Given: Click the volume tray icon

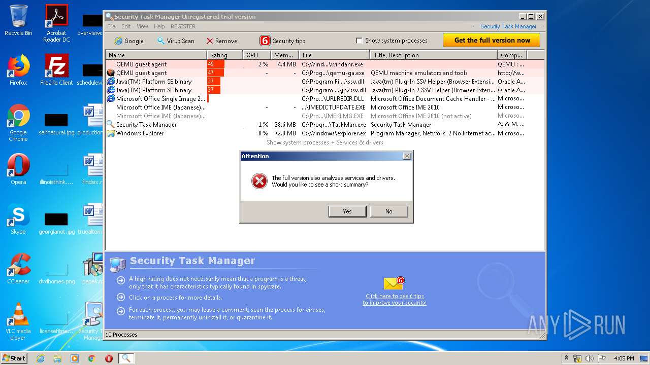Looking at the screenshot, I should [x=589, y=358].
